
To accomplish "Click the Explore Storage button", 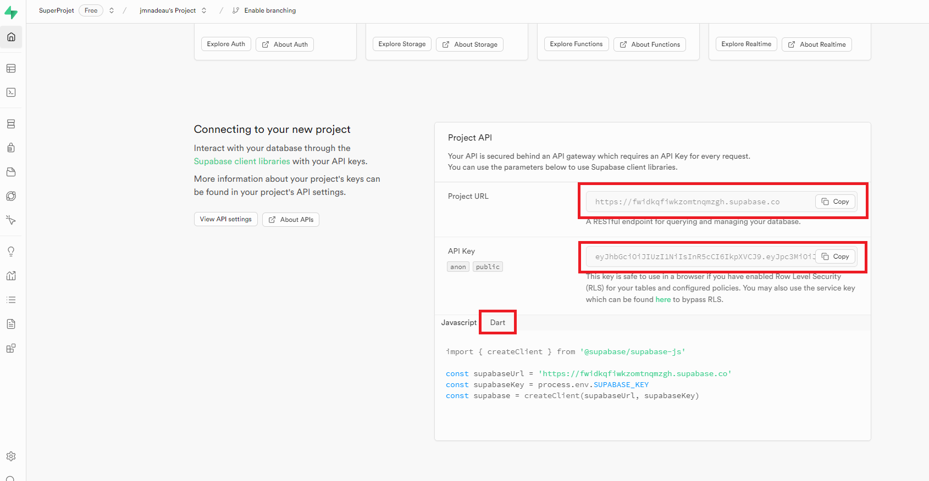I will point(402,44).
